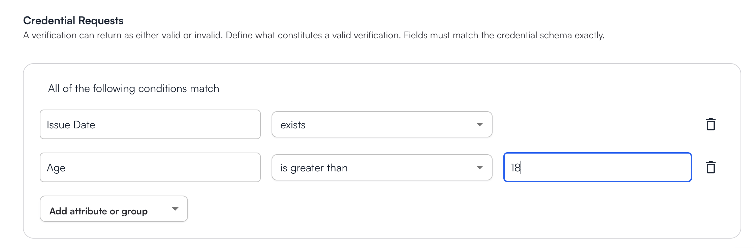The height and width of the screenshot is (248, 754).
Task: Click the word exists in first operator box
Action: (293, 125)
